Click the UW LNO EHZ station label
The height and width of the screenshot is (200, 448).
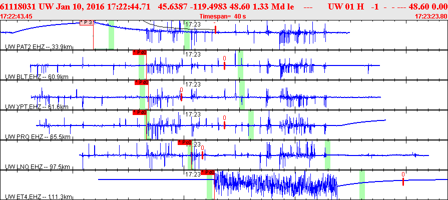[x=36, y=166]
